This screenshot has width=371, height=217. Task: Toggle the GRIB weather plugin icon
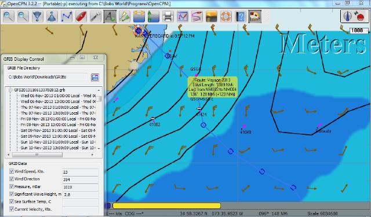(255, 16)
